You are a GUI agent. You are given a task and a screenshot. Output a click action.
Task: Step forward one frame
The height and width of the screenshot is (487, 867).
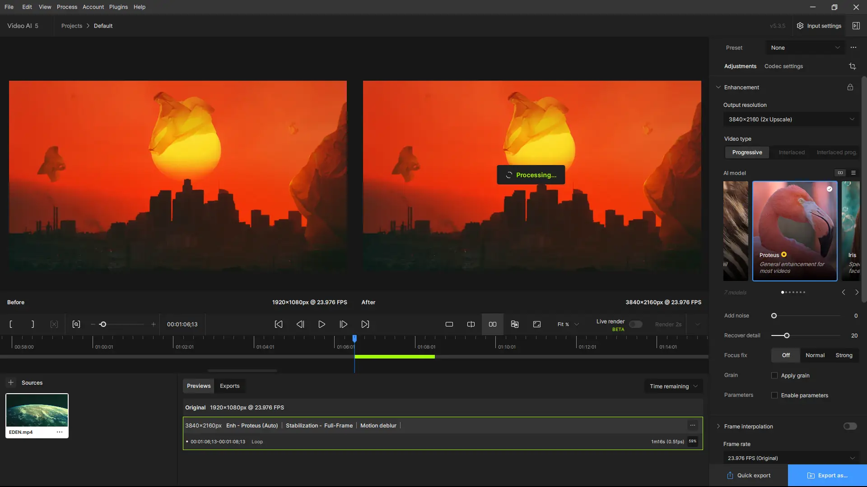pos(343,324)
